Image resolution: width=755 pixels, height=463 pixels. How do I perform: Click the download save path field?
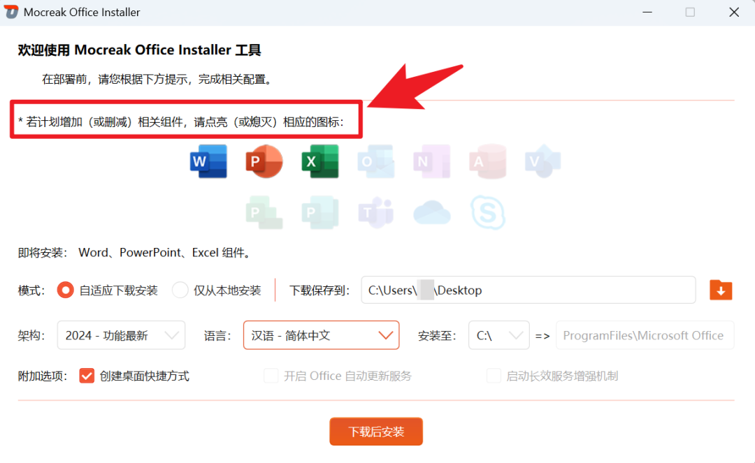point(528,290)
